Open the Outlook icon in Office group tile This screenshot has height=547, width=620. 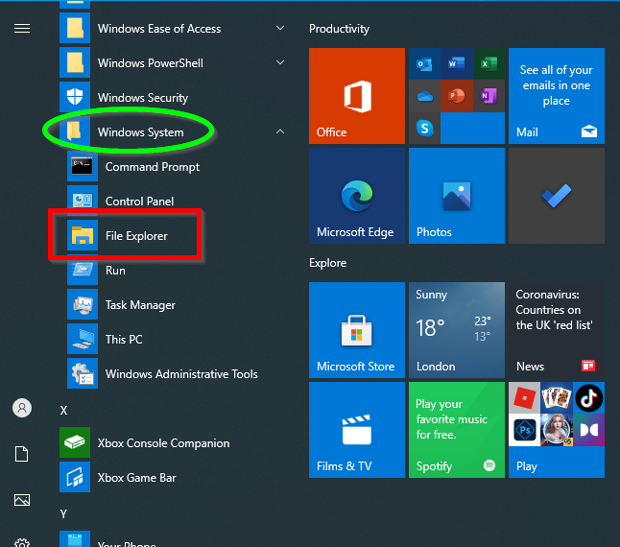click(x=424, y=63)
